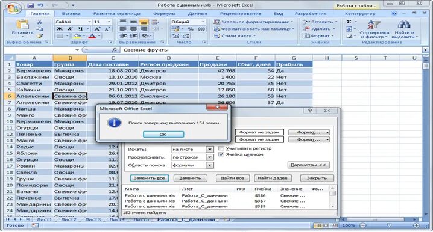
Task: Increase font size with large A icon
Action: [97, 29]
